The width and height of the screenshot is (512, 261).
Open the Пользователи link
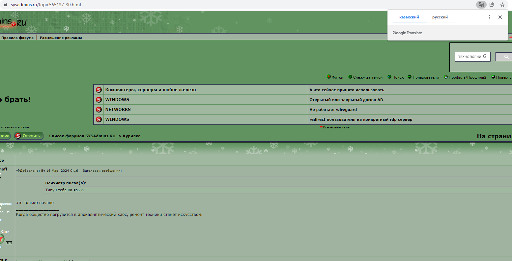426,77
